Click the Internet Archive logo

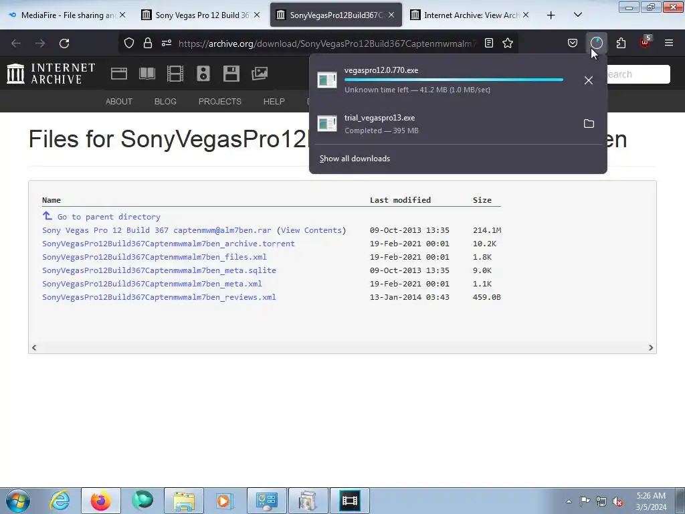[51, 74]
